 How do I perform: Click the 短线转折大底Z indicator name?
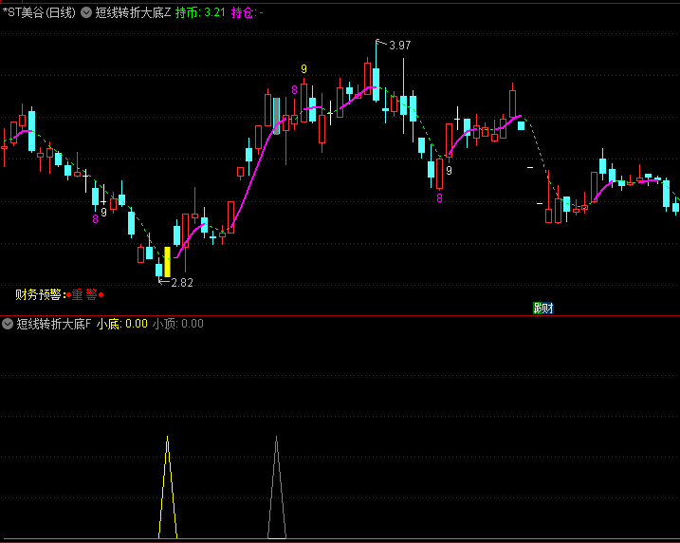133,12
